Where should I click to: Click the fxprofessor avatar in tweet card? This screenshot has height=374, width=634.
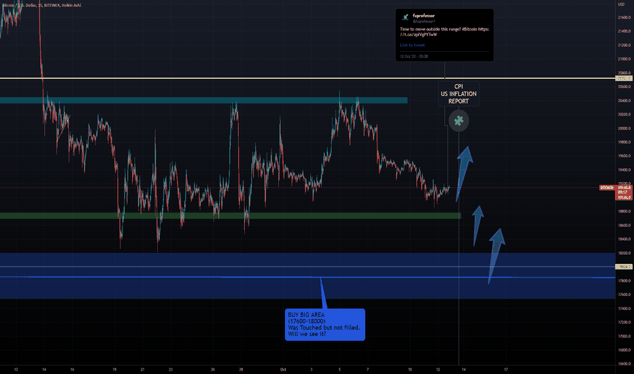[405, 18]
